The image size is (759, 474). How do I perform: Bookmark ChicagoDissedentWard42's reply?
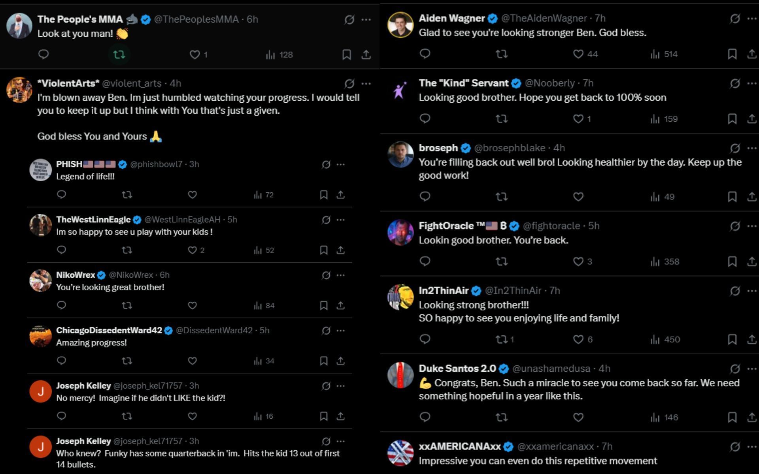click(324, 361)
